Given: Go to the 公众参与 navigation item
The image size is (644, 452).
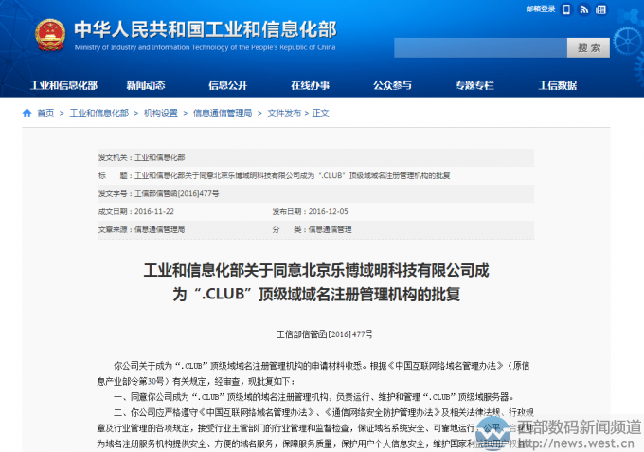Looking at the screenshot, I should 392,85.
